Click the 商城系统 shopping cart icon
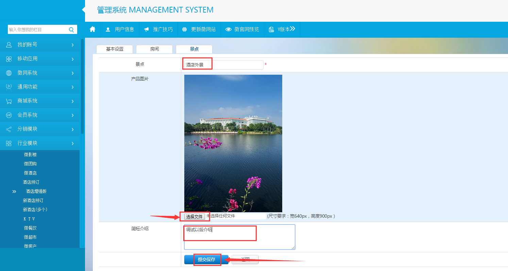 [x=9, y=101]
